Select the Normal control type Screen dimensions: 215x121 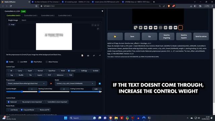point(39,71)
